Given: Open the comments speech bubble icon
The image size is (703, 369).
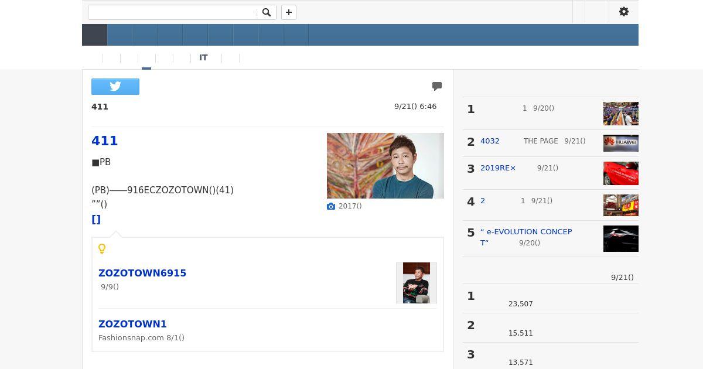Looking at the screenshot, I should tap(437, 86).
